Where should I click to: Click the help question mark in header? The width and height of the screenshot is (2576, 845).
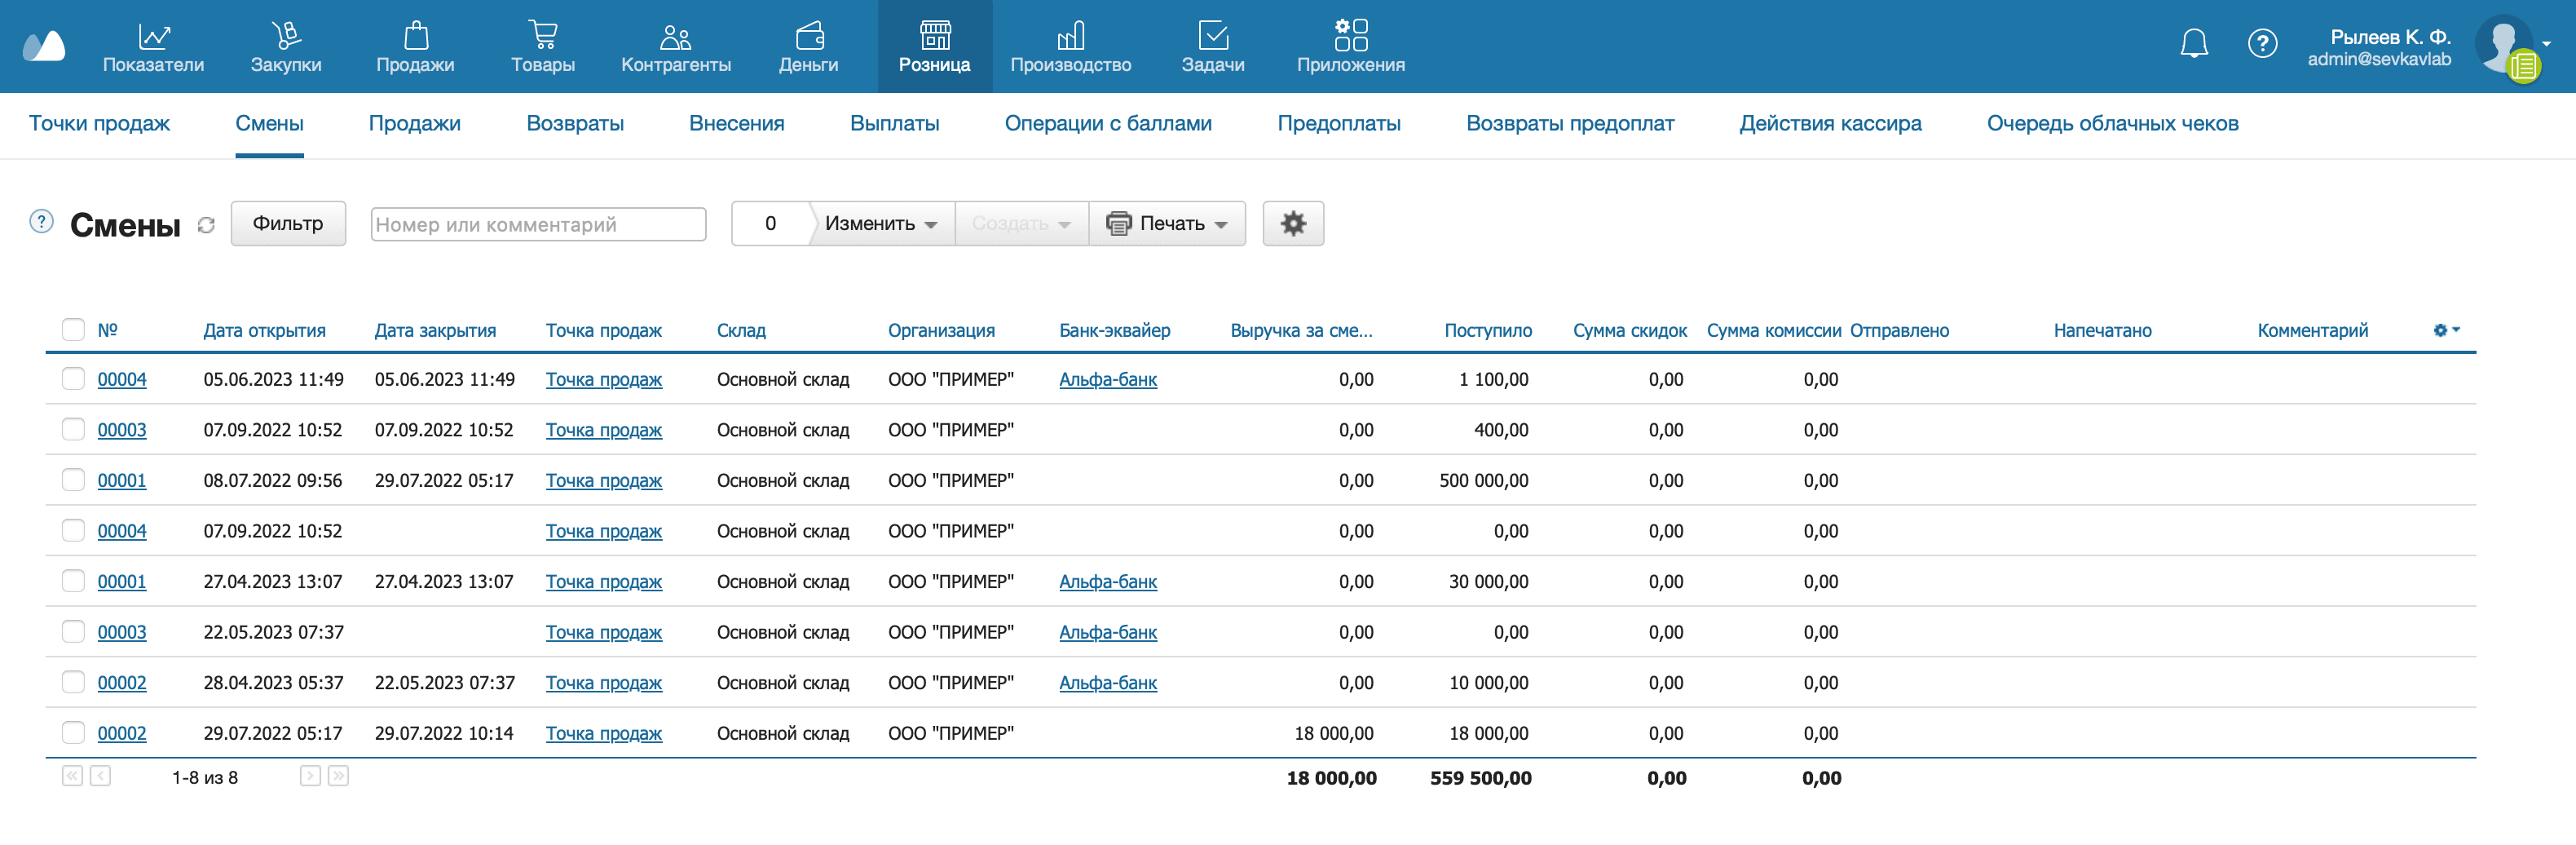click(2262, 43)
